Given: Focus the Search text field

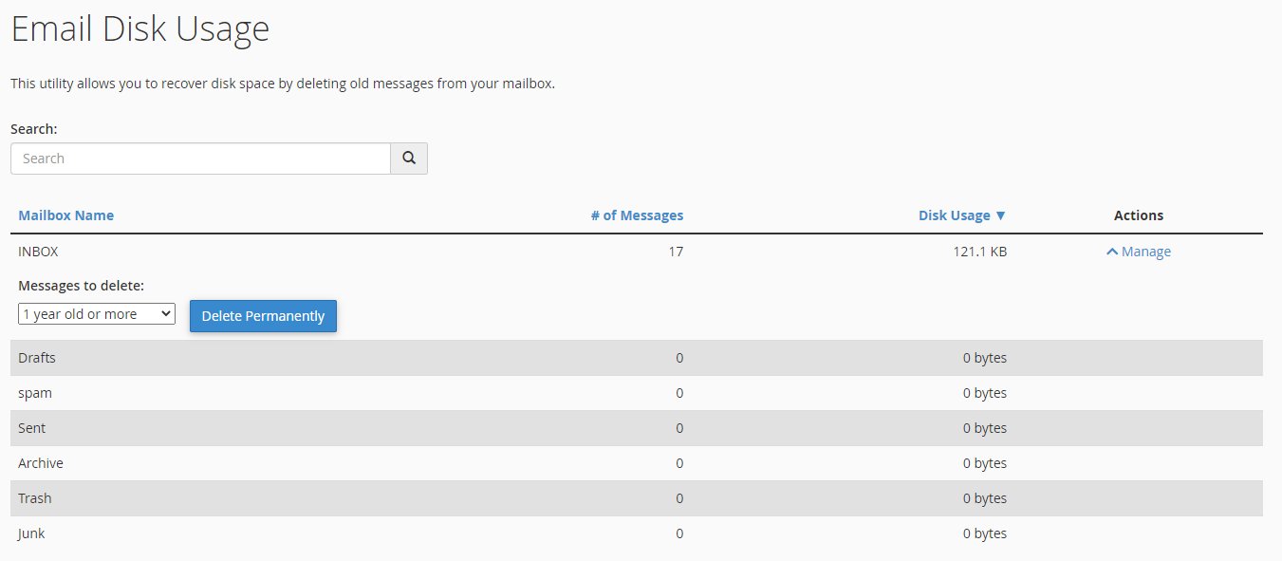Looking at the screenshot, I should [200, 159].
